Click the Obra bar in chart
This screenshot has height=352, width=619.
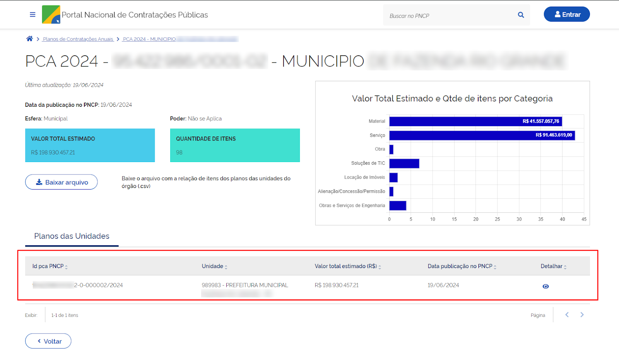point(391,149)
